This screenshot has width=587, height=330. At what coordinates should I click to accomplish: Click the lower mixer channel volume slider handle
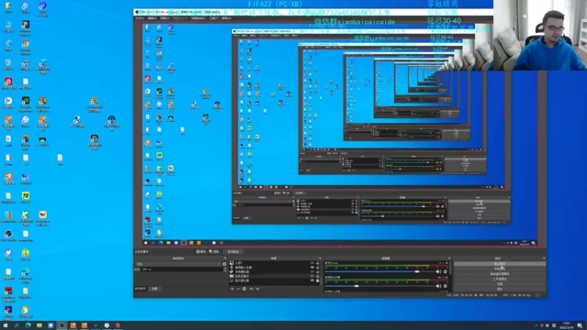click(x=357, y=286)
